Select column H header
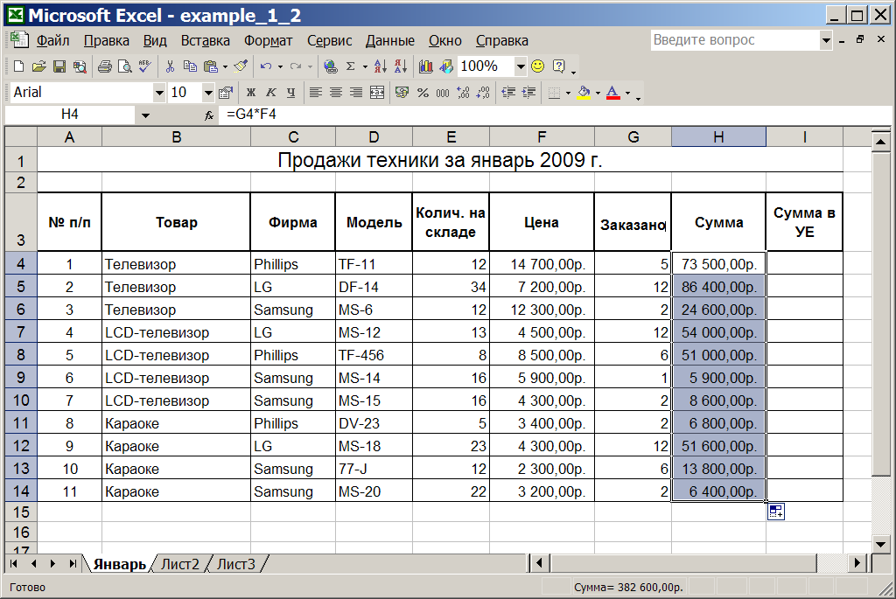 pos(718,137)
